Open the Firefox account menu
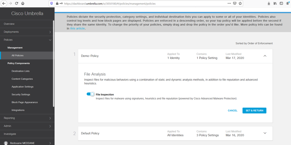 (x=288, y=3)
